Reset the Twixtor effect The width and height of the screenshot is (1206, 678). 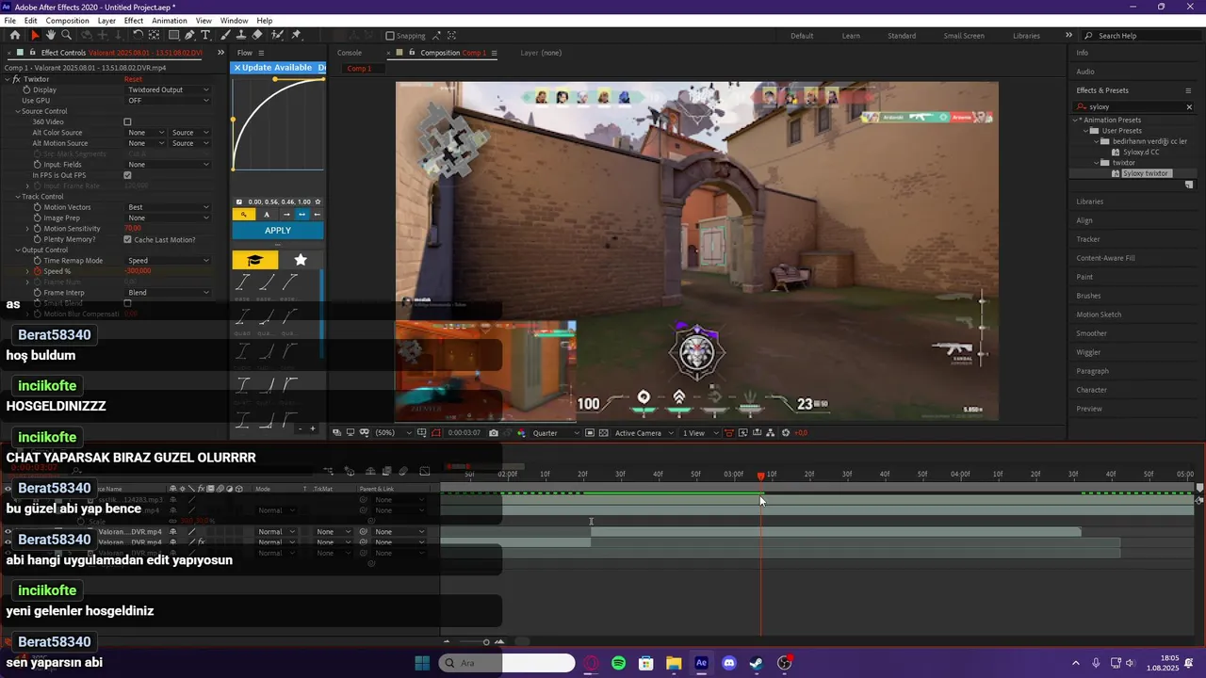coord(133,79)
